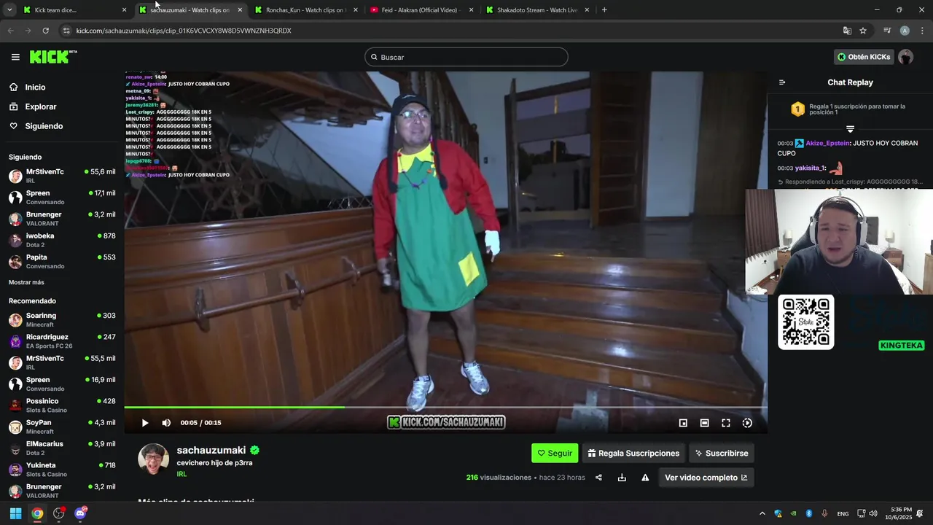Focus the Buscar search field
The image size is (933, 525).
[x=466, y=57]
